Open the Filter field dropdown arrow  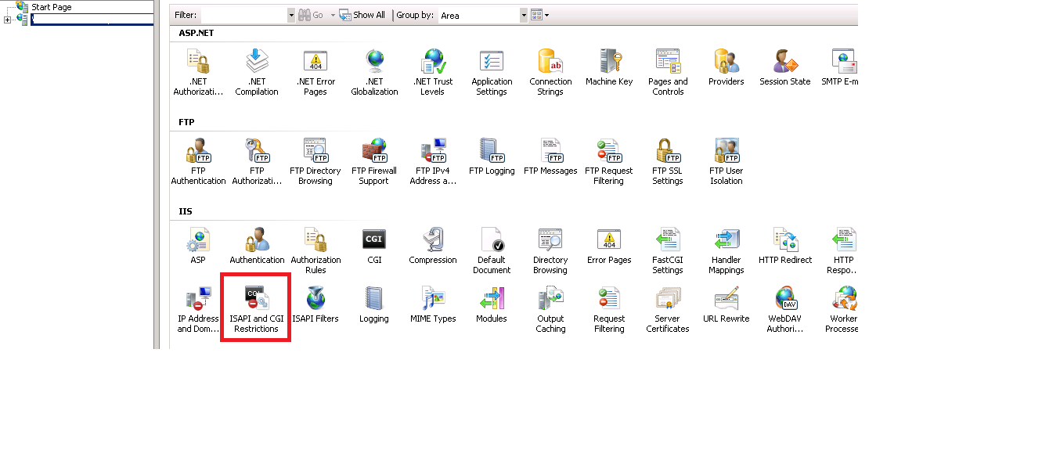[x=291, y=15]
